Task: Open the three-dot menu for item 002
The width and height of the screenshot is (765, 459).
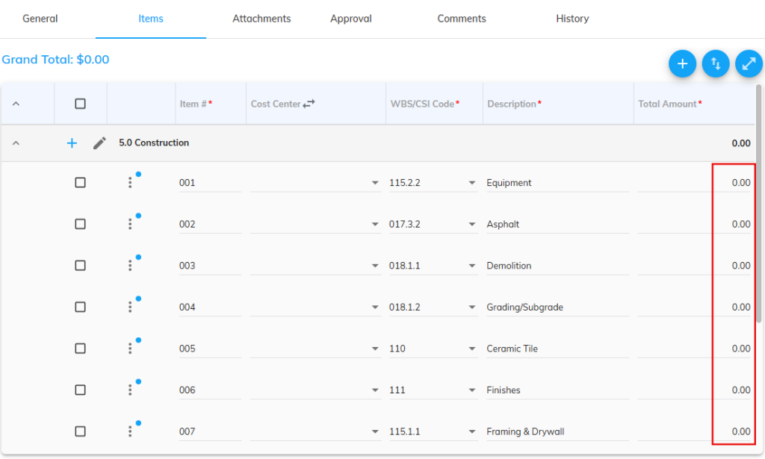Action: 130,224
